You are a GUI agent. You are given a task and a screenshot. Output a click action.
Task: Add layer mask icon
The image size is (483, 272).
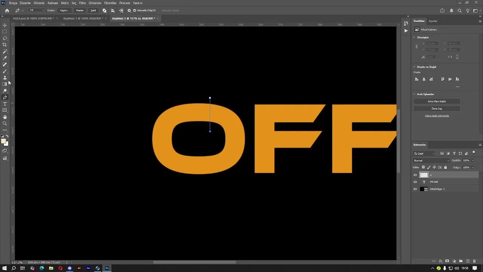[x=447, y=261]
